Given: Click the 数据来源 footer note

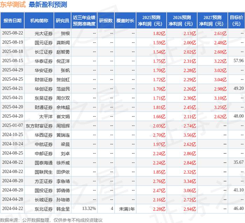Looking at the screenshot, I should (51, 220).
